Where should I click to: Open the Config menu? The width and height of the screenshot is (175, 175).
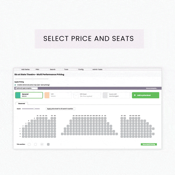81,69
